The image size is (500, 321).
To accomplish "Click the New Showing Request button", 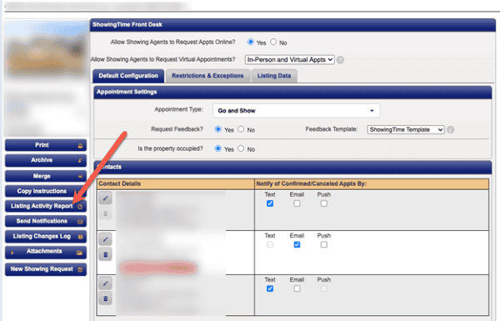I will (x=46, y=269).
